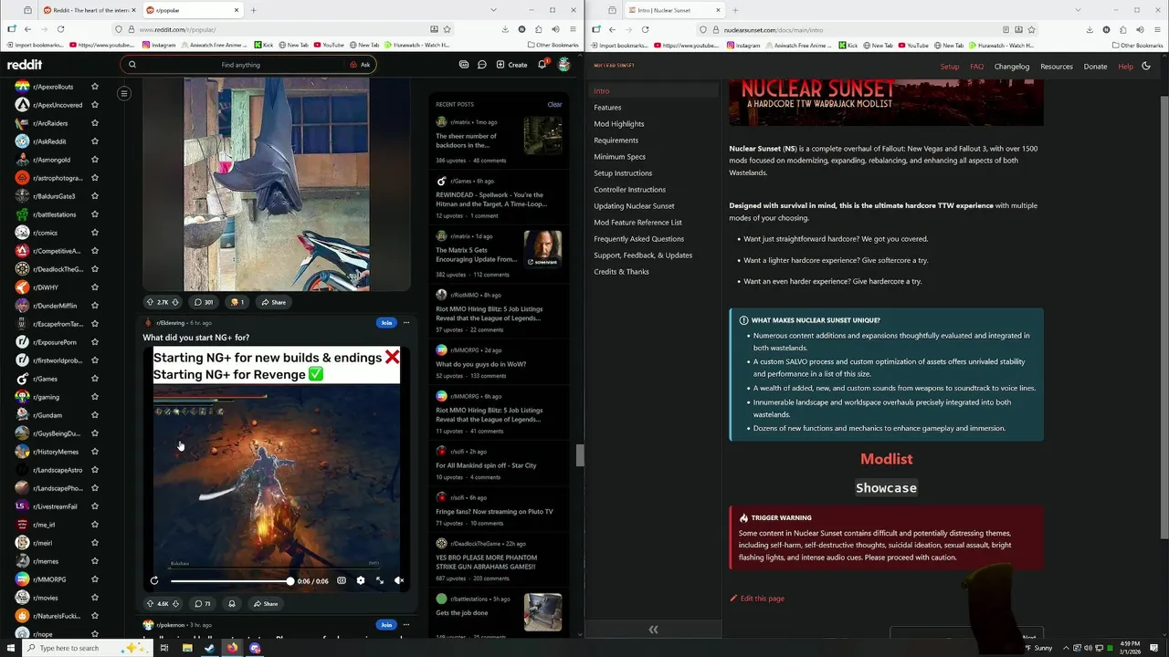Share the bat photo post
Viewport: 1169px width, 657px height.
pos(273,302)
